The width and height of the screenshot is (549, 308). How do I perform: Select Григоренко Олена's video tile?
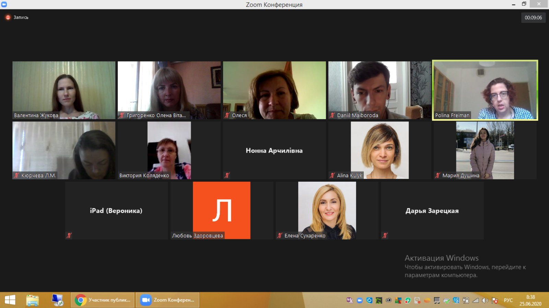click(x=169, y=90)
